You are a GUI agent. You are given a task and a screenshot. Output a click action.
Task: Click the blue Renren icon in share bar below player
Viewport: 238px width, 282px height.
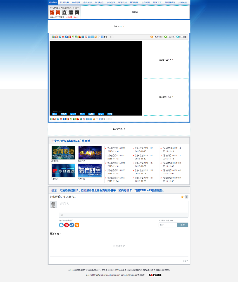(x=64, y=119)
